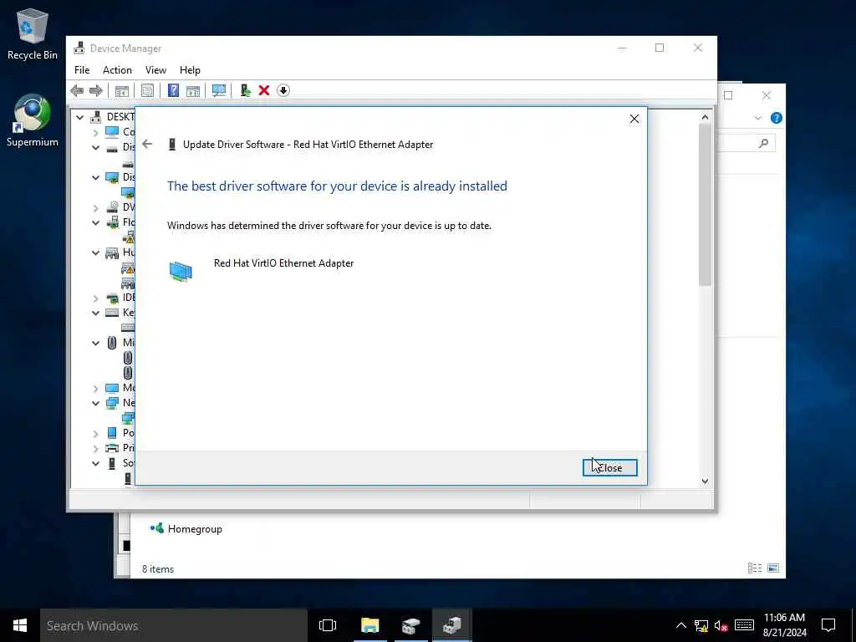Click the search magnifier in File Explorer
The image size is (856, 642).
pyautogui.click(x=764, y=143)
